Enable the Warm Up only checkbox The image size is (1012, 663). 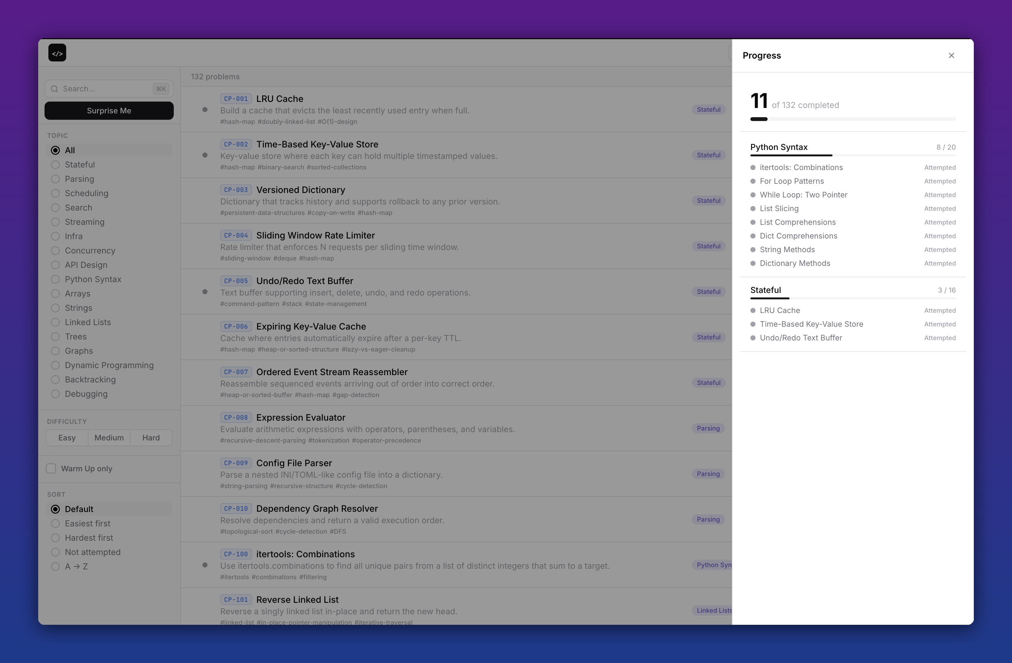click(51, 468)
